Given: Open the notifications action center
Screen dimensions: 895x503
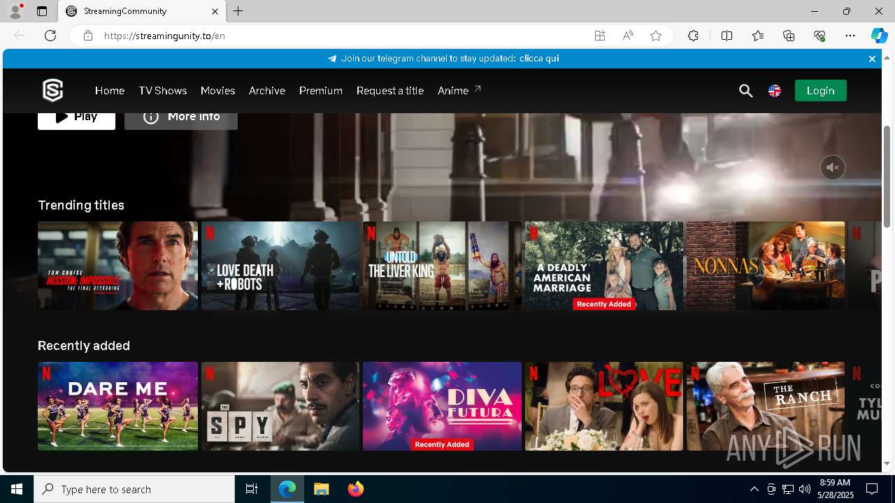Looking at the screenshot, I should (872, 489).
